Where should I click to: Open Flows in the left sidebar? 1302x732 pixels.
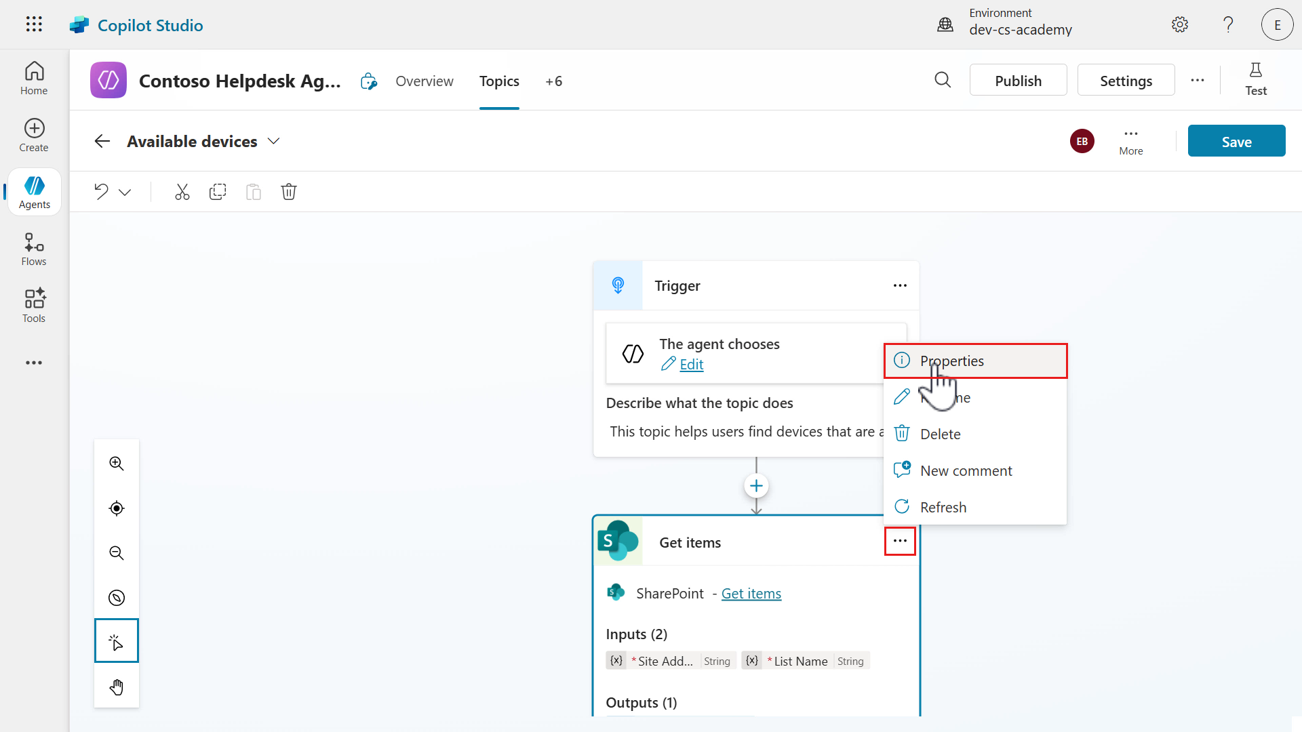[x=34, y=249]
